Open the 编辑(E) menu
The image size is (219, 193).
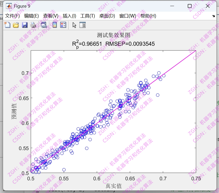[x=30, y=15]
